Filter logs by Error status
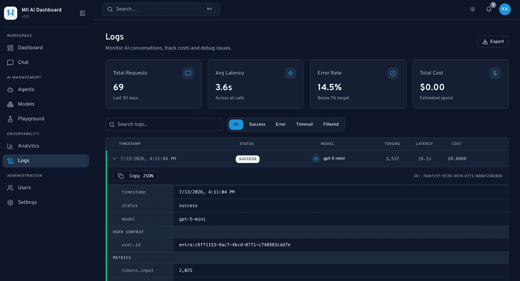Viewport: 520px width, 281px height. coord(281,124)
